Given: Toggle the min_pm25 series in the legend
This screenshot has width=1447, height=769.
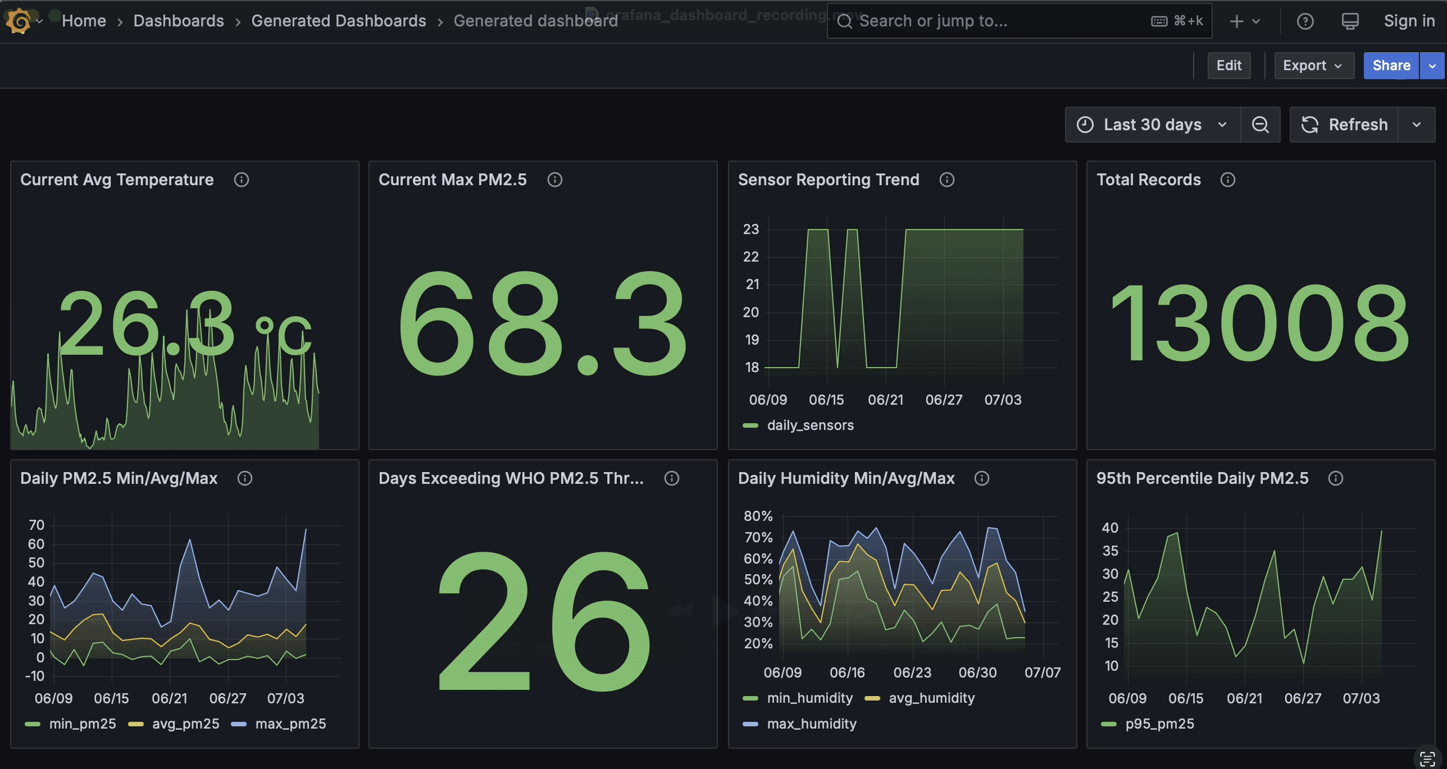Looking at the screenshot, I should tap(83, 724).
